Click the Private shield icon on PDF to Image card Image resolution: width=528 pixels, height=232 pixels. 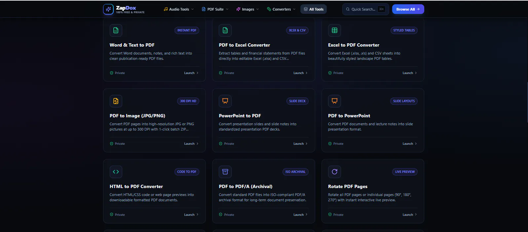111,144
